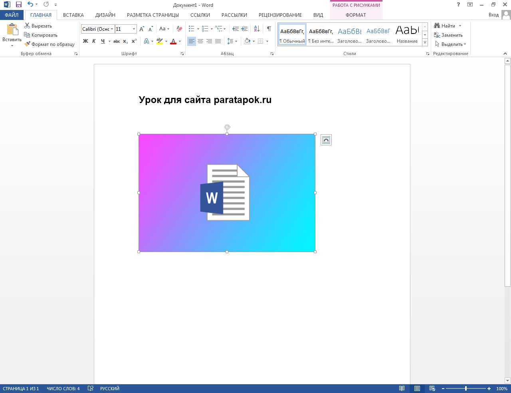Click line spacing icon
The width and height of the screenshot is (511, 393).
tap(230, 41)
